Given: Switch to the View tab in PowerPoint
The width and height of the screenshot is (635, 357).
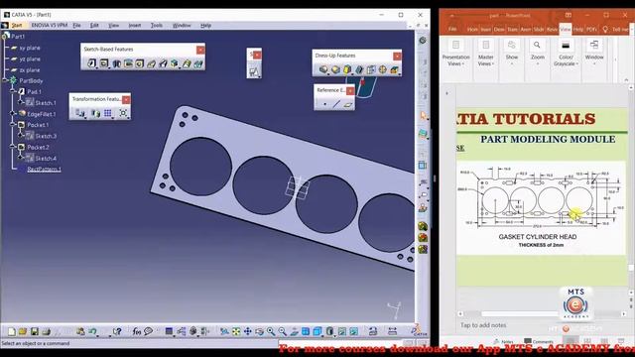Looking at the screenshot, I should tap(566, 29).
